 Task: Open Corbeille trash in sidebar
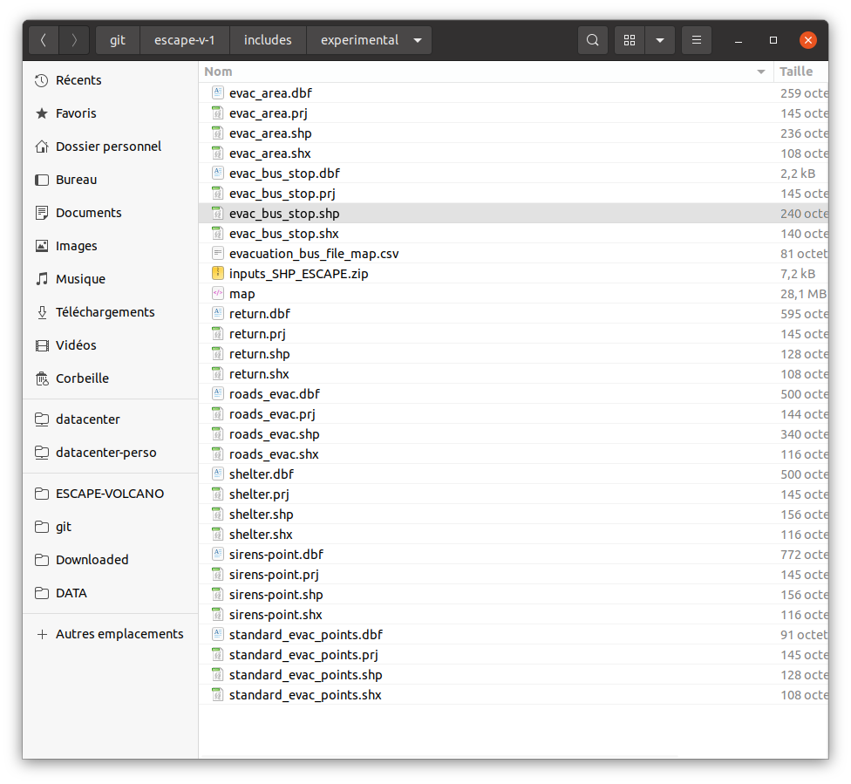point(82,378)
